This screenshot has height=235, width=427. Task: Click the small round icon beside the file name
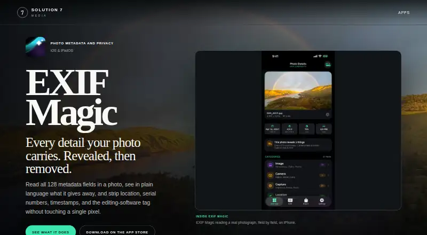tap(327, 114)
